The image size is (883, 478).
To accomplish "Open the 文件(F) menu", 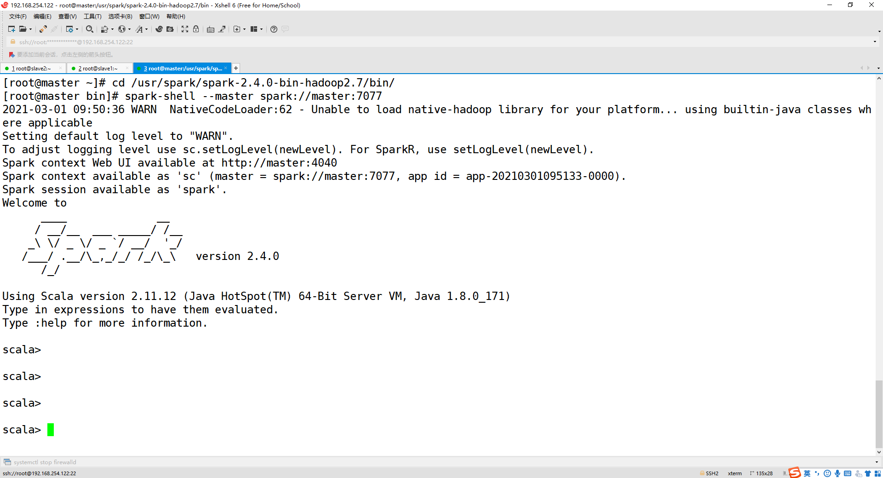I will [x=18, y=17].
